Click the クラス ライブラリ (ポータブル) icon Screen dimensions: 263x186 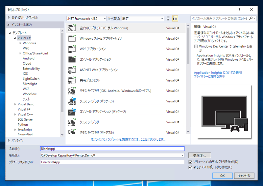point(72,132)
